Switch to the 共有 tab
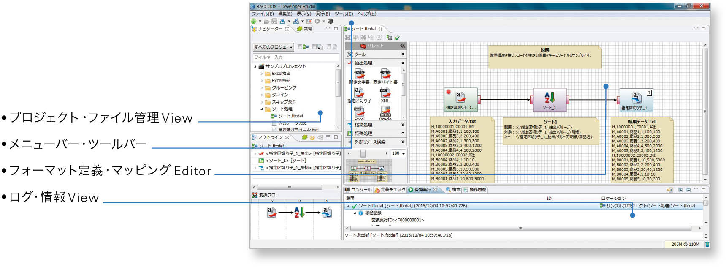The height and width of the screenshot is (267, 726). point(304,29)
